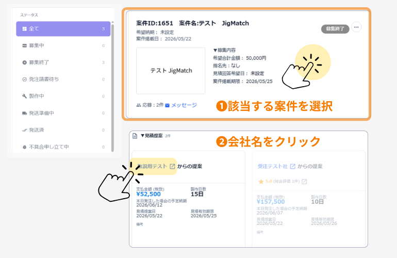Click the 10日 production days value
This screenshot has width=397, height=258.
317,202
